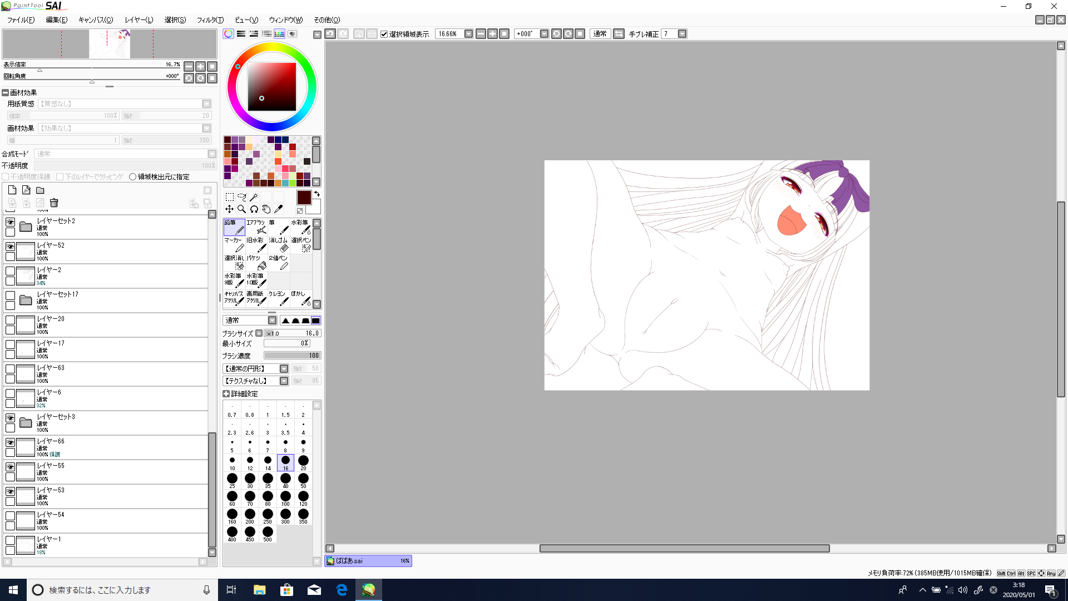Image resolution: width=1068 pixels, height=601 pixels.
Task: Swap foreground and background colors
Action: point(317,194)
